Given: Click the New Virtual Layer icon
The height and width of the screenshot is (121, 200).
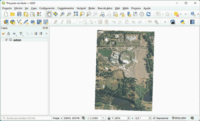Looking at the screenshot, I should point(46,22).
